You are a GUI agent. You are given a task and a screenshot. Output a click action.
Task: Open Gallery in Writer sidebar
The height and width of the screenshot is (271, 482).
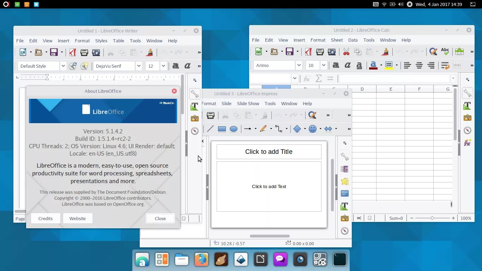point(195,118)
